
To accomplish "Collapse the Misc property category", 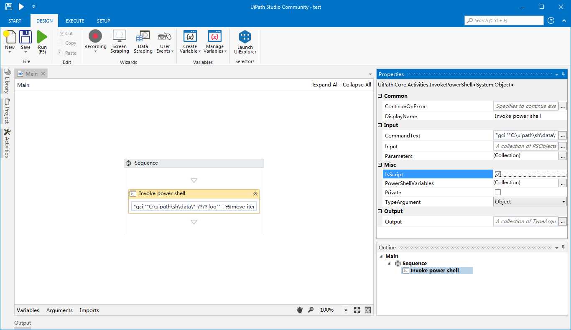I will point(380,165).
